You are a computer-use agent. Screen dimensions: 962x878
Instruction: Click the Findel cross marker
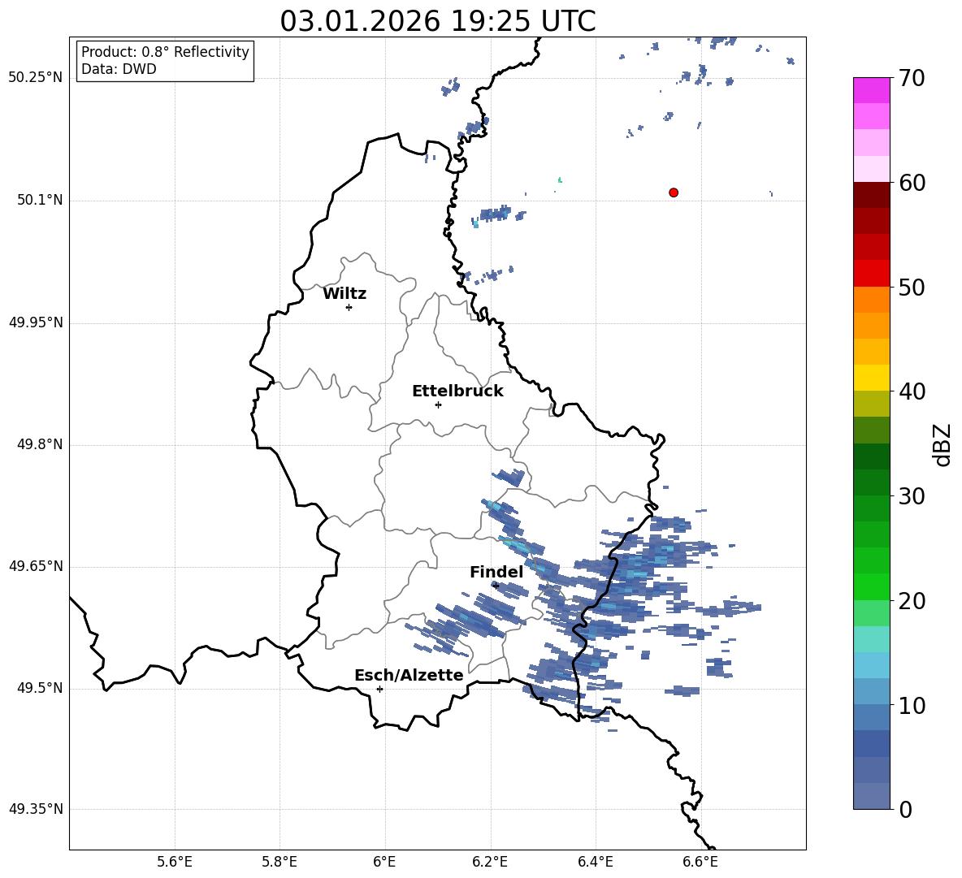[496, 586]
